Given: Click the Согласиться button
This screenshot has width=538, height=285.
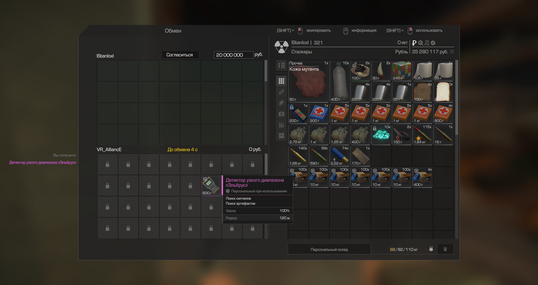Looking at the screenshot, I should point(180,55).
